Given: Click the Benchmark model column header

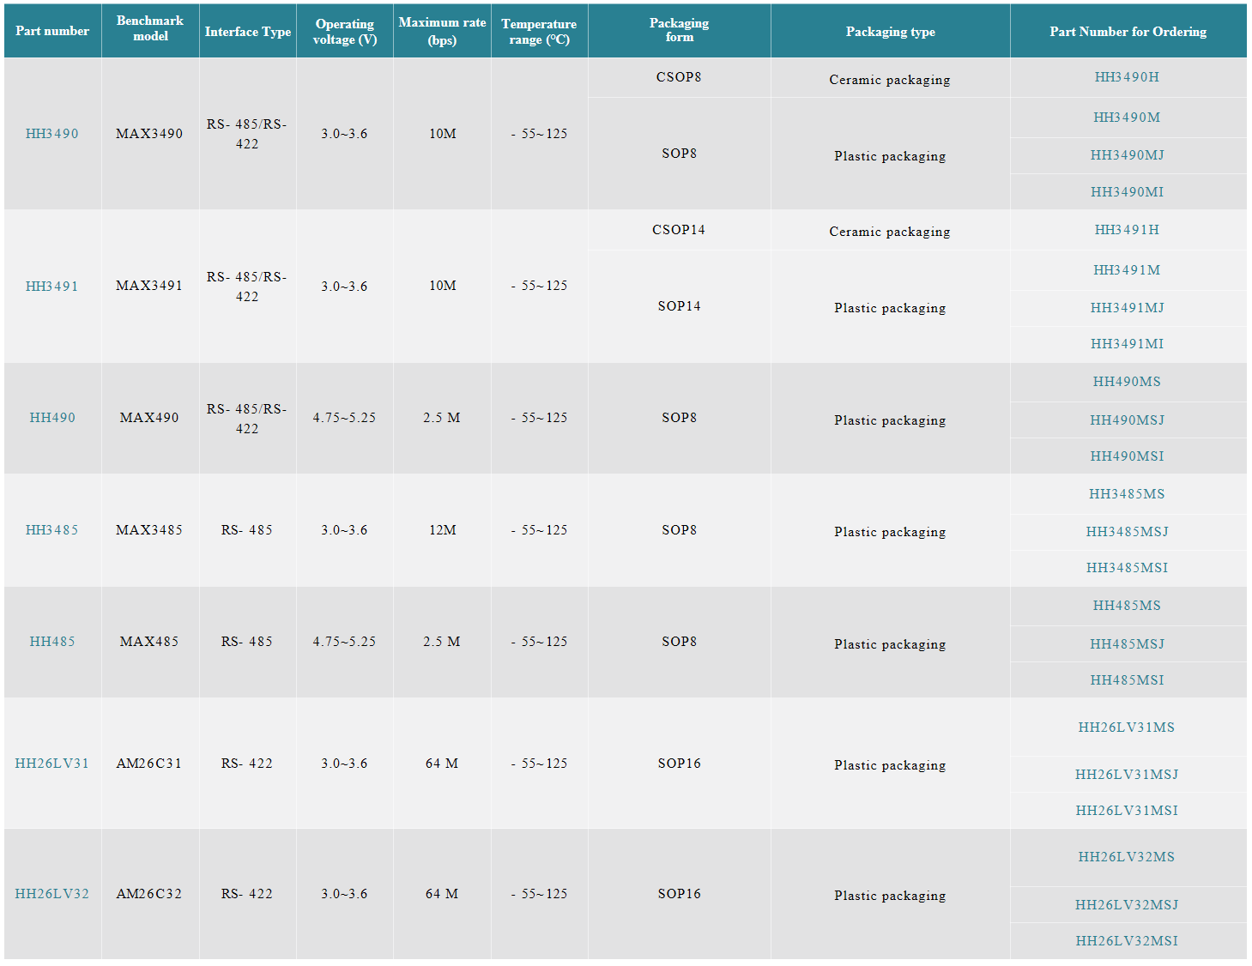Looking at the screenshot, I should click(x=150, y=31).
